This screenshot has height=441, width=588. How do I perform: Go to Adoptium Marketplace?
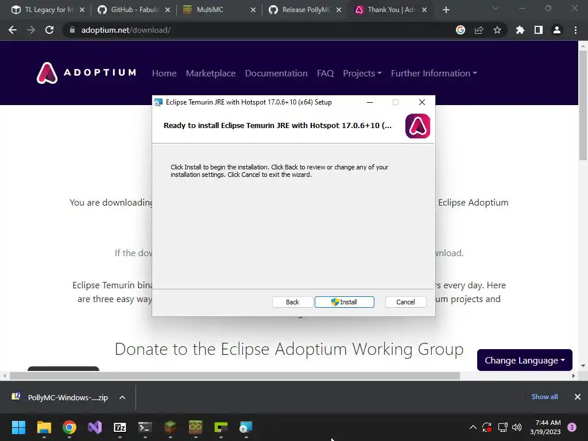coord(211,73)
